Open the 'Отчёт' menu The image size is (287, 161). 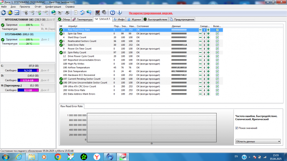[38, 7]
